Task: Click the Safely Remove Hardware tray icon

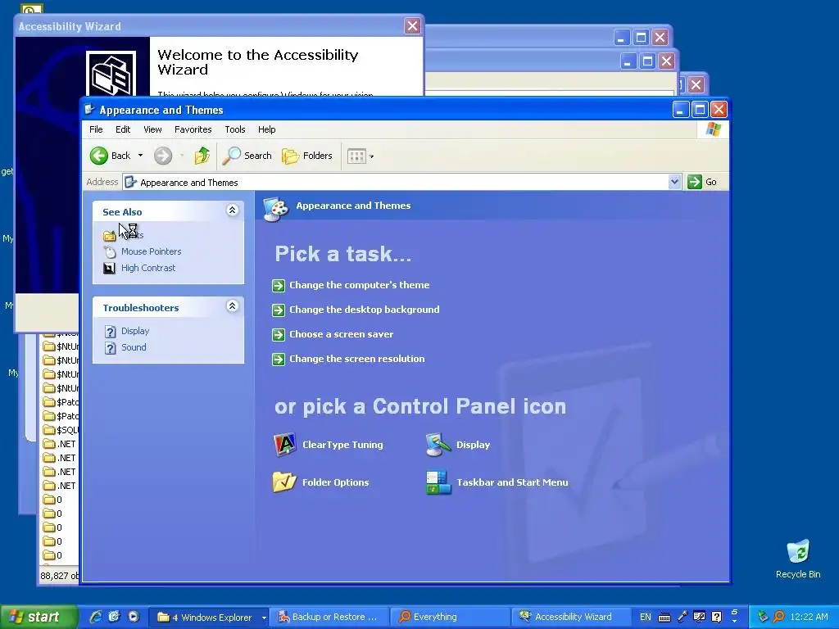Action: [x=763, y=617]
